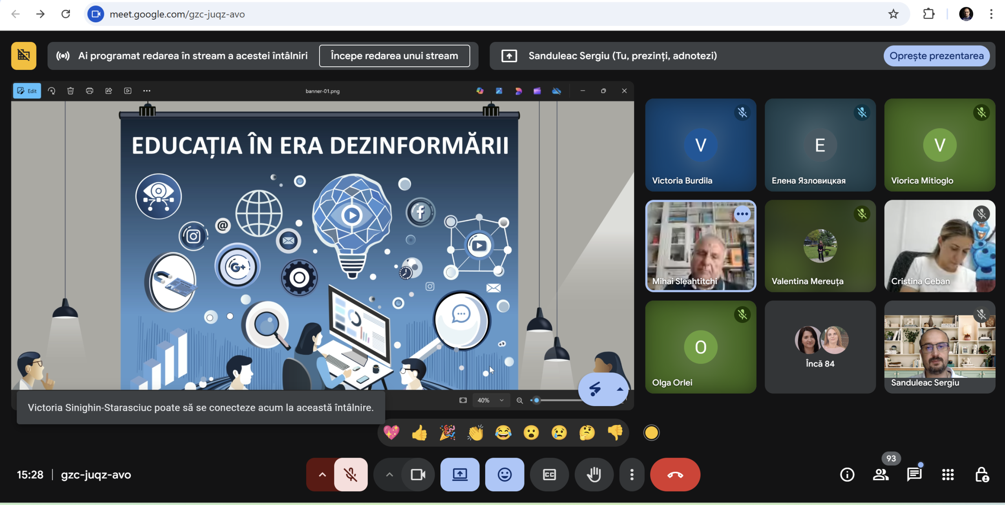
Task: Open the participants people panel
Action: tap(881, 474)
